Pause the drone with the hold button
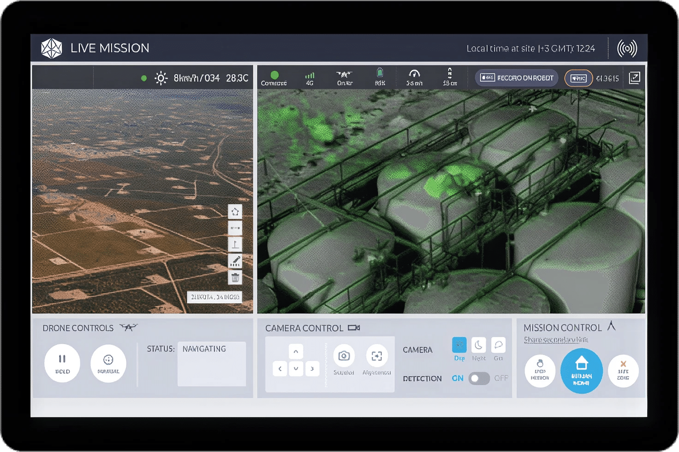This screenshot has height=452, width=679. click(x=62, y=363)
